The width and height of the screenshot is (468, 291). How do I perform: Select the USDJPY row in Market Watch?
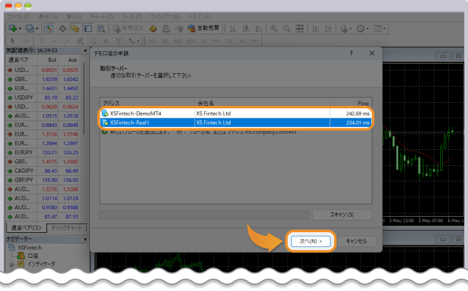click(x=44, y=97)
